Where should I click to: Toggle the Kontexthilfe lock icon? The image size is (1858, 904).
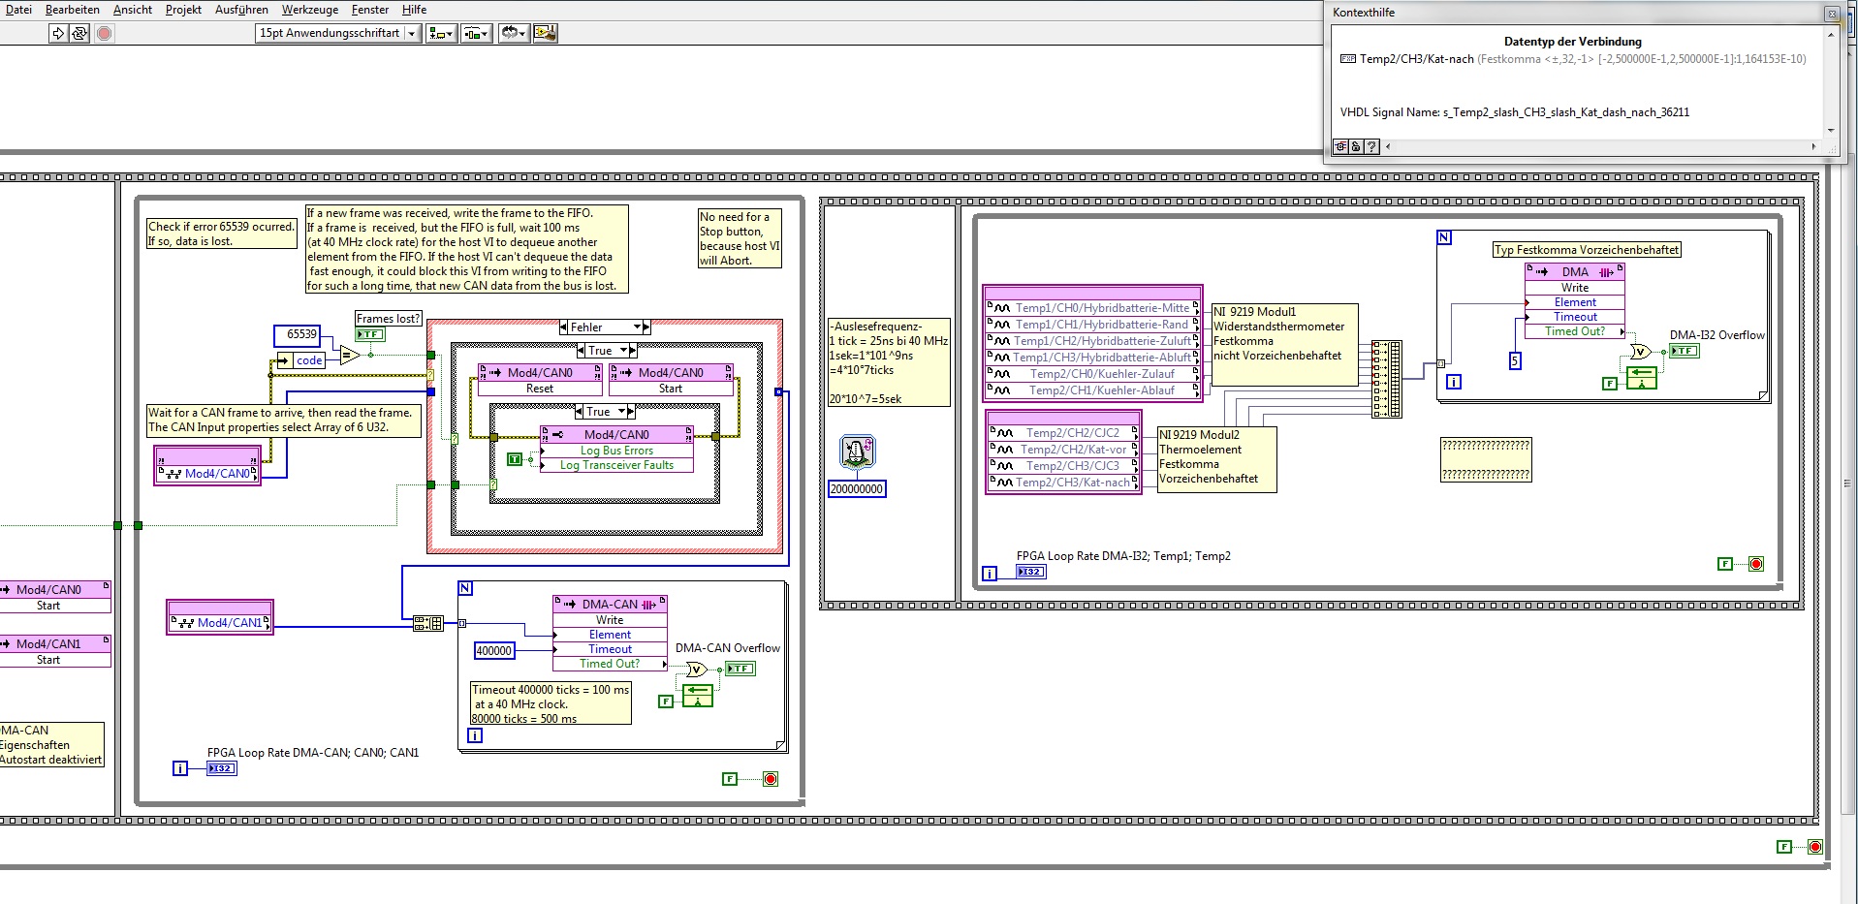pos(1356,146)
